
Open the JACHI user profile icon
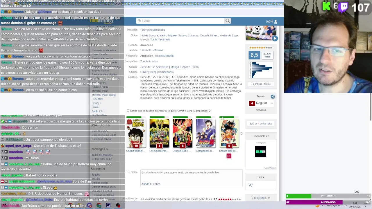[x=276, y=21]
